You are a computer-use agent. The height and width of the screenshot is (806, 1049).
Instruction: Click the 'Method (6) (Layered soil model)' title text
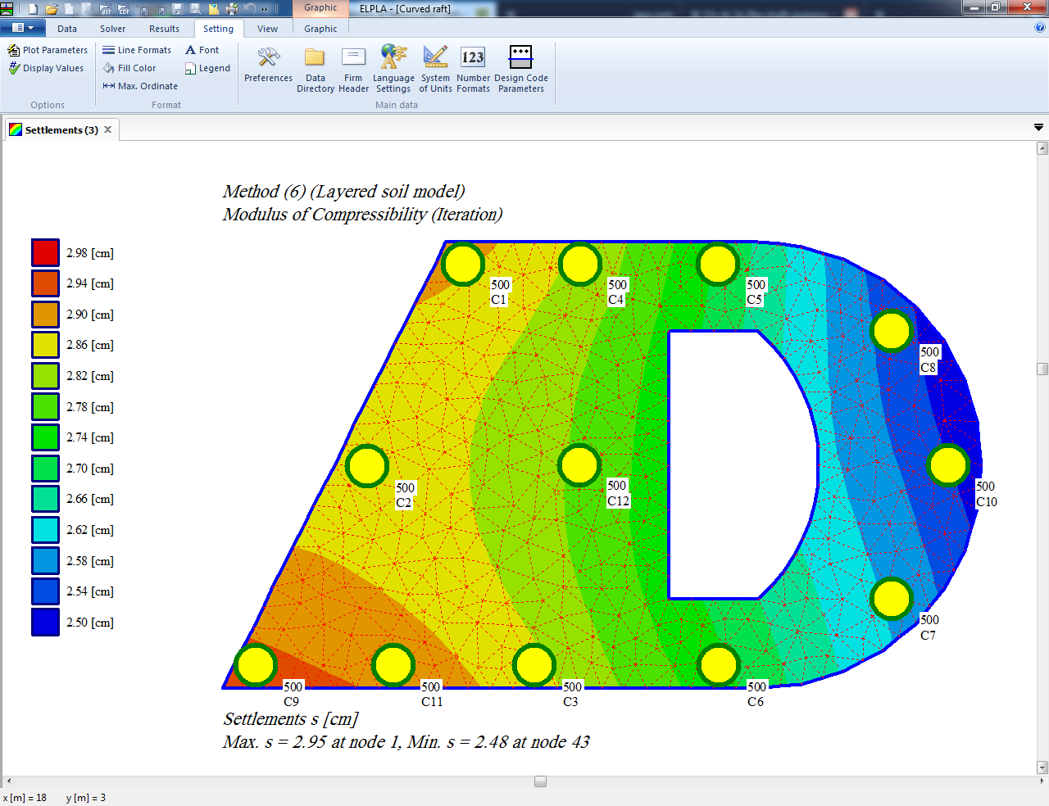(343, 192)
